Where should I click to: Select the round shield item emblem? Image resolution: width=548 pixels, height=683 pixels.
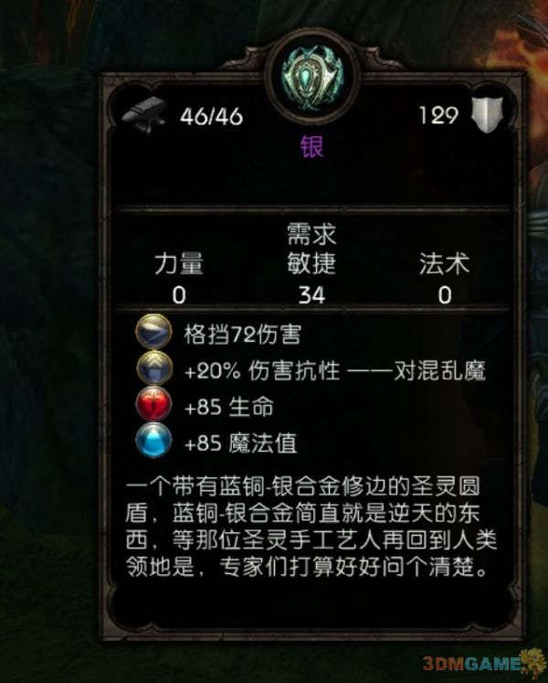click(x=312, y=78)
